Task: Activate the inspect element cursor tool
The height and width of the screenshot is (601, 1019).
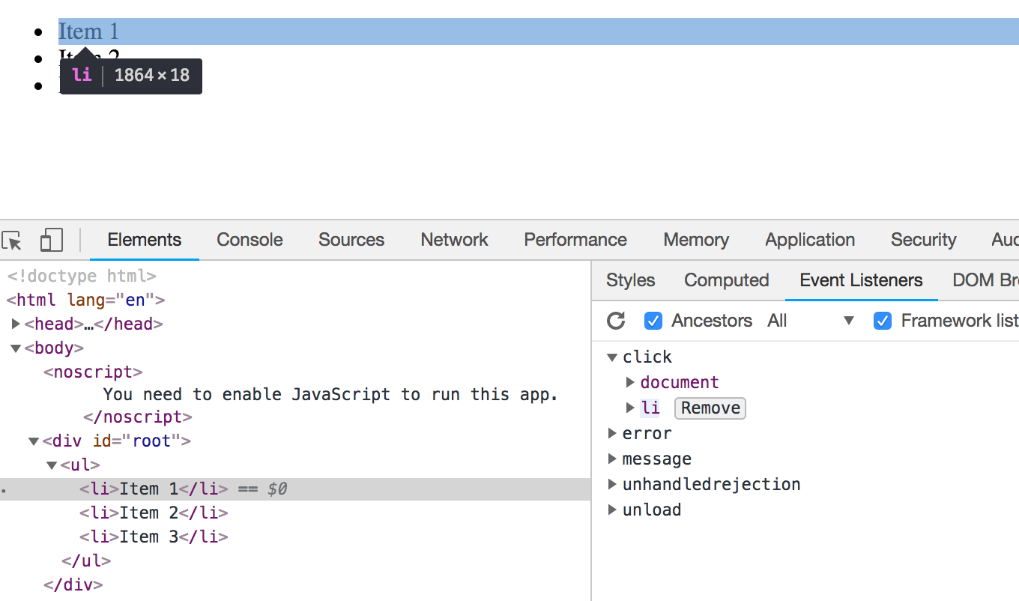Action: point(11,241)
